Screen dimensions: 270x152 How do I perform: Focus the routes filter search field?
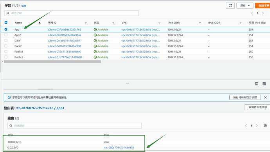click(75, 126)
